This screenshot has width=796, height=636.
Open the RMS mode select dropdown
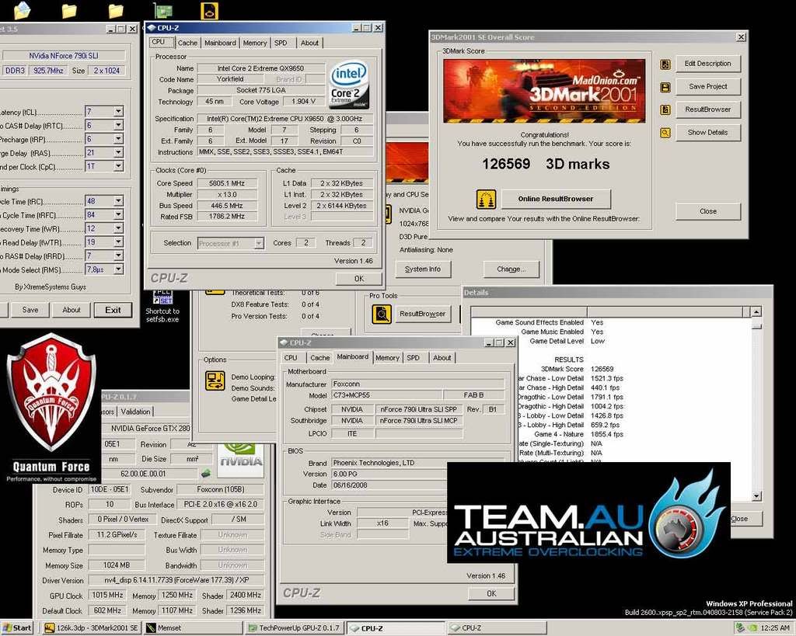click(x=118, y=269)
